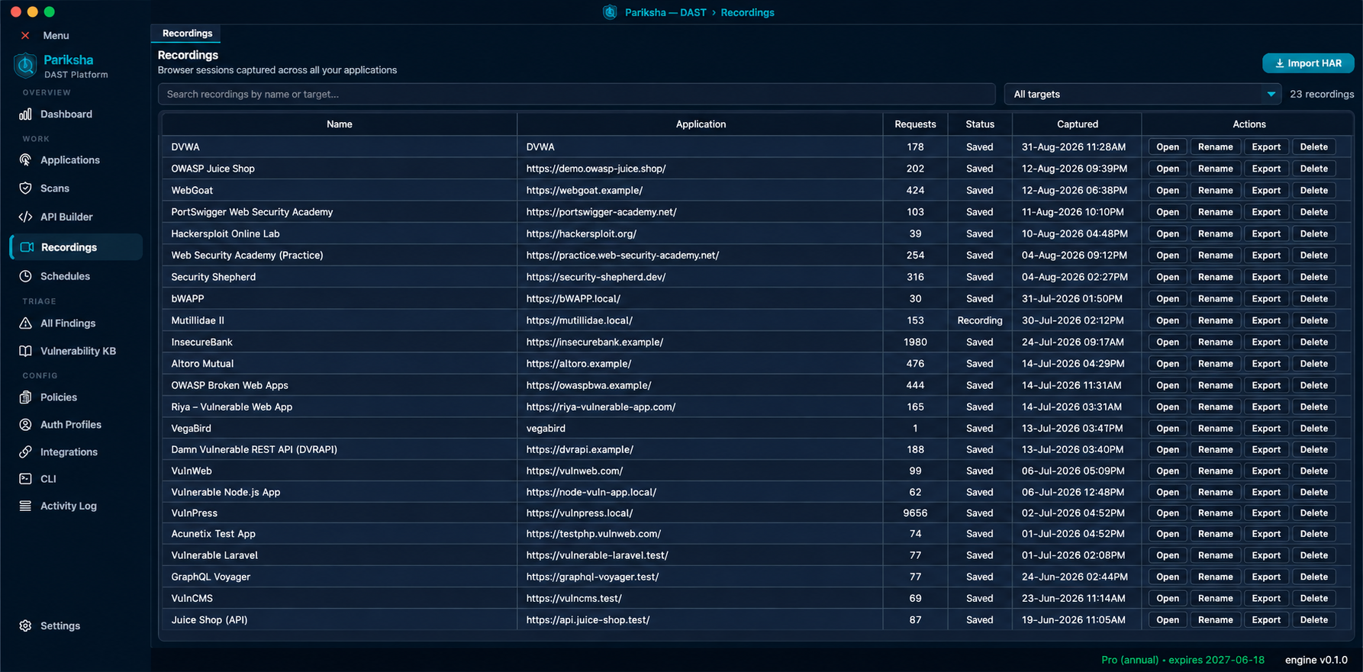Export the Vulnerable Node.js App recording
The width and height of the screenshot is (1363, 672).
1265,493
